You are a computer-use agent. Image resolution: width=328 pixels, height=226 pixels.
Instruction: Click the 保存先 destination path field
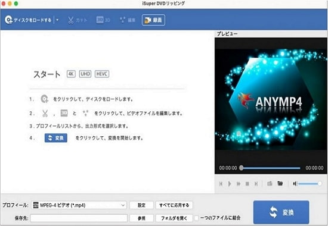(79, 218)
